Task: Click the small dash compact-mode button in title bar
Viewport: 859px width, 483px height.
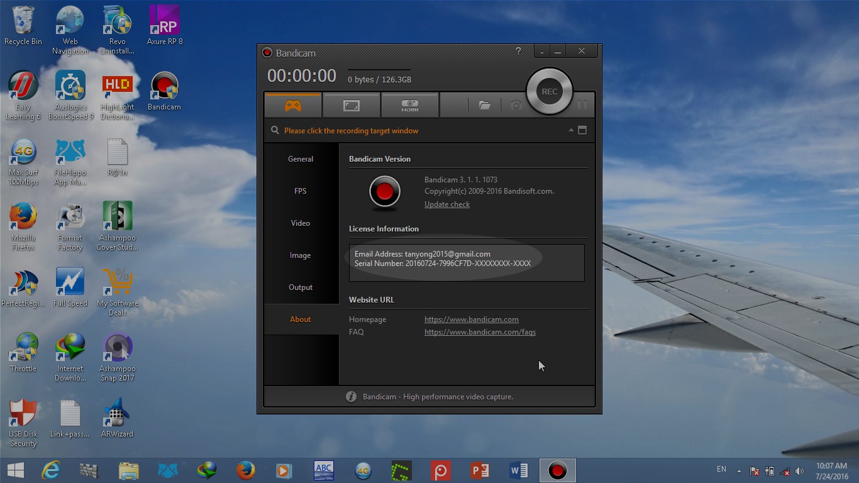Action: pos(542,52)
